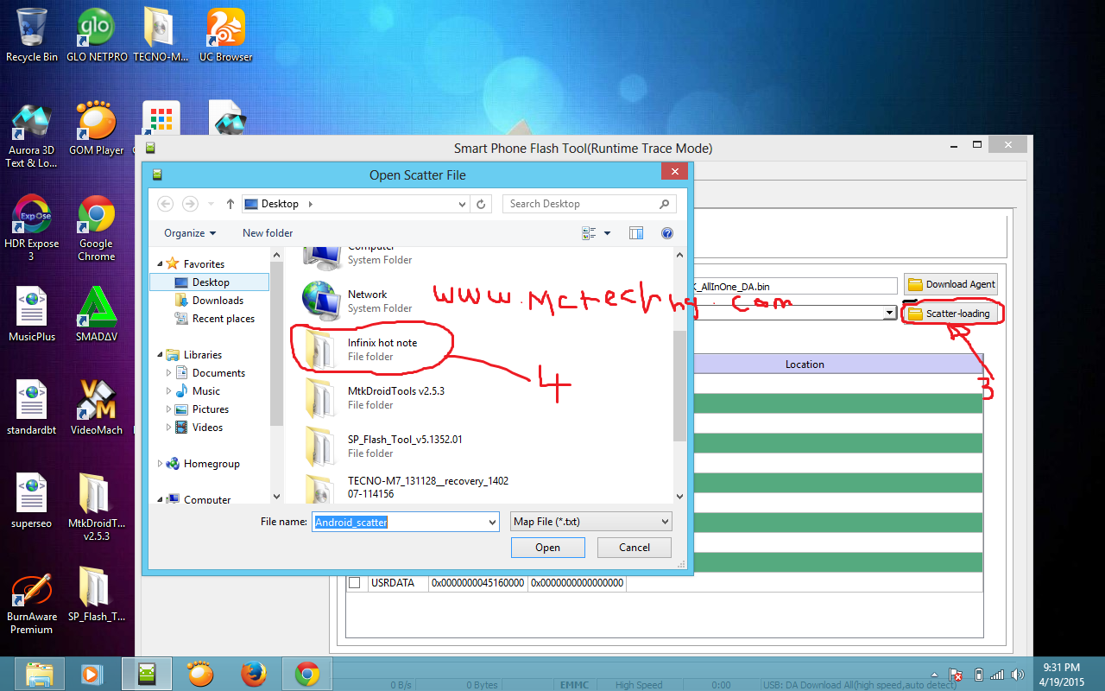The height and width of the screenshot is (691, 1105).
Task: Refresh the Desktop location in dialog
Action: click(x=483, y=204)
